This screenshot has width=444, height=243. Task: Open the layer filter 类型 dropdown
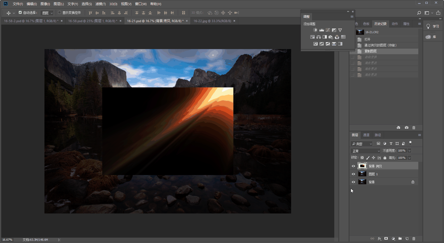pos(362,144)
